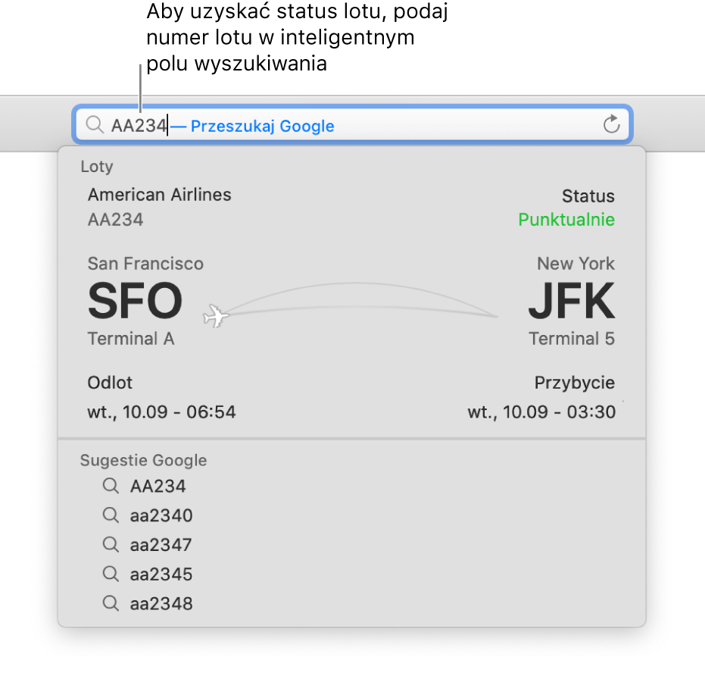Image resolution: width=705 pixels, height=673 pixels.
Task: Click search icon beside aa2347 suggestion
Action: point(111,544)
